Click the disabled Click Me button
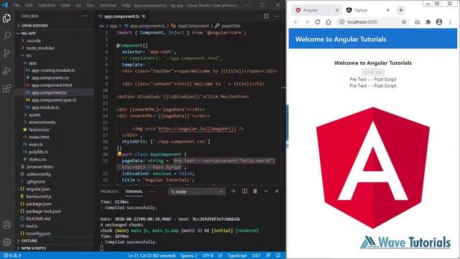 (372, 72)
